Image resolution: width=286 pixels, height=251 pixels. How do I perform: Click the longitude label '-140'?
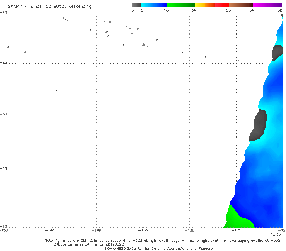(x=96, y=230)
